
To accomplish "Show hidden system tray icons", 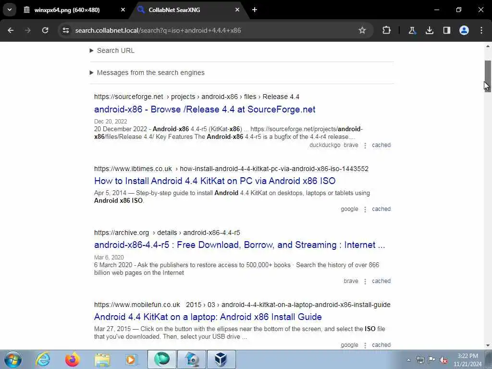I will 408,360.
